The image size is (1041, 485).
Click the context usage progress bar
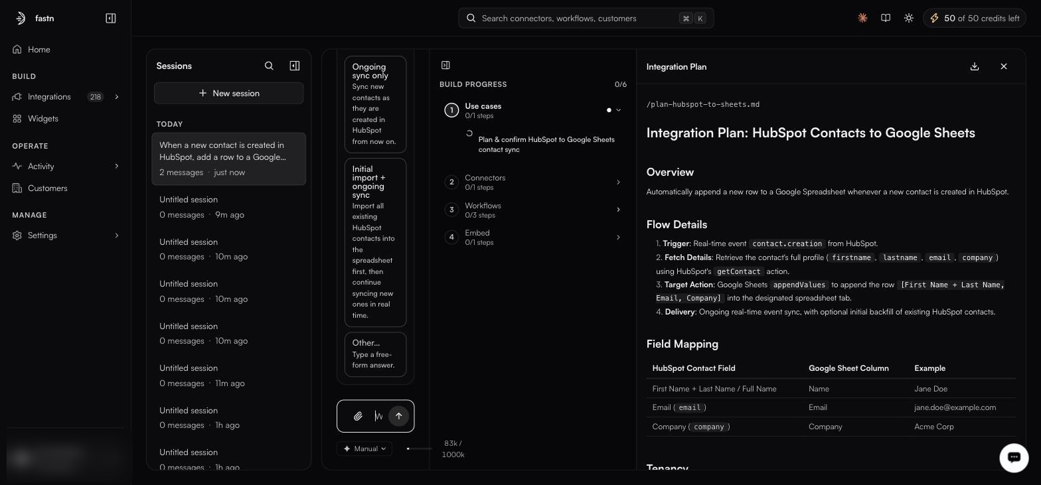pyautogui.click(x=419, y=449)
